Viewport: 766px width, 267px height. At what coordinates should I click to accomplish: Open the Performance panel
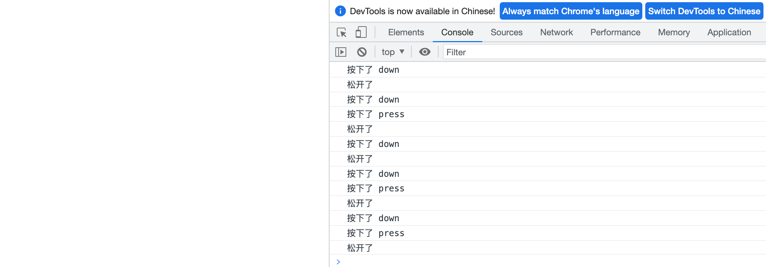[615, 32]
